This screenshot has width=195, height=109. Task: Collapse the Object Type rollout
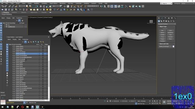(x=163, y=27)
